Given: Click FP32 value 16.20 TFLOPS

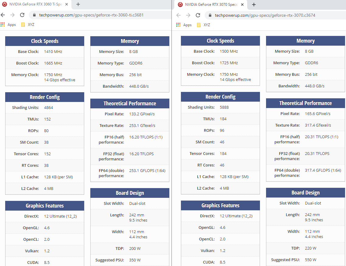Looking at the screenshot, I should click(141, 154).
